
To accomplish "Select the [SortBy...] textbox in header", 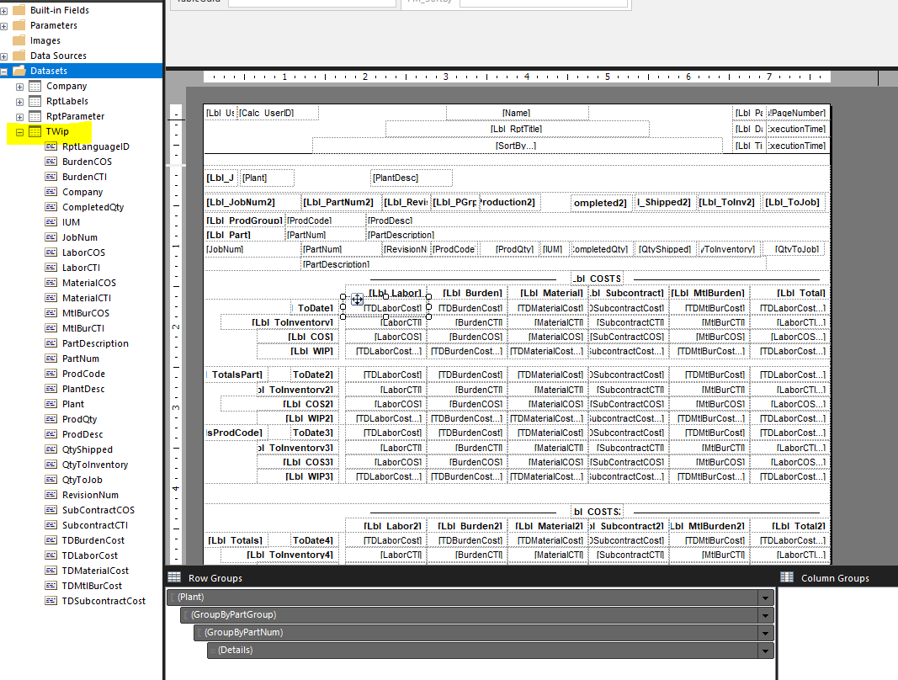I will pos(517,146).
